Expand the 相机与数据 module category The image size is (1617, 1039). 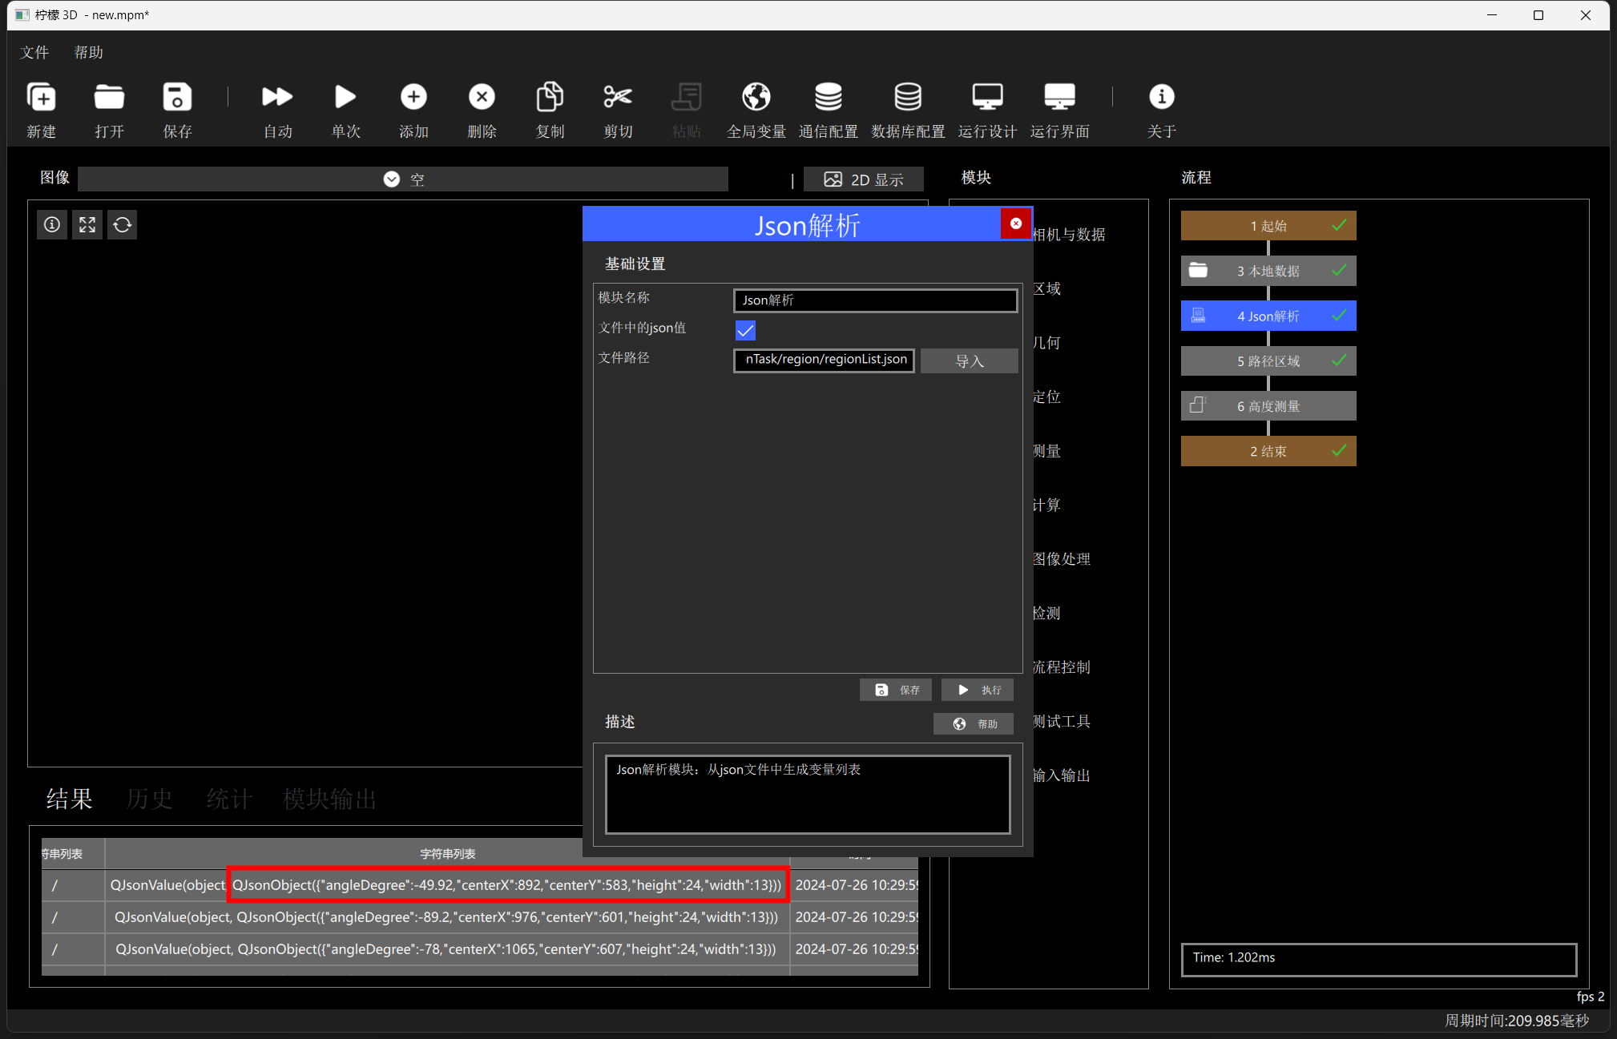point(1069,235)
